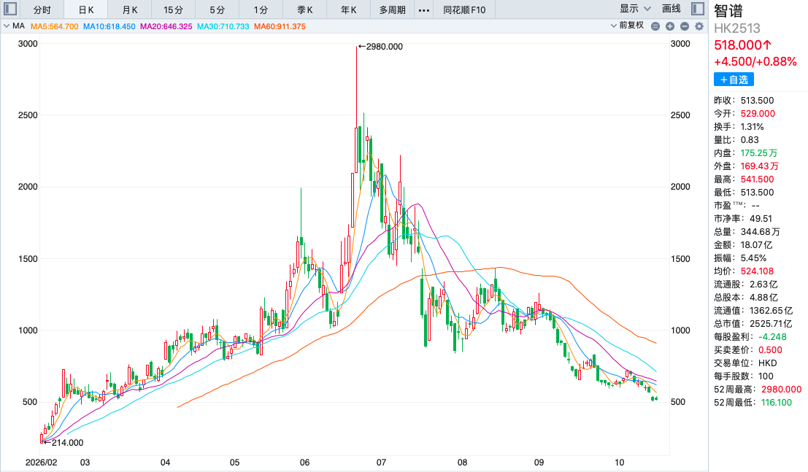The height and width of the screenshot is (472, 808).
Task: Click the stock name 智谱
Action: [x=728, y=11]
